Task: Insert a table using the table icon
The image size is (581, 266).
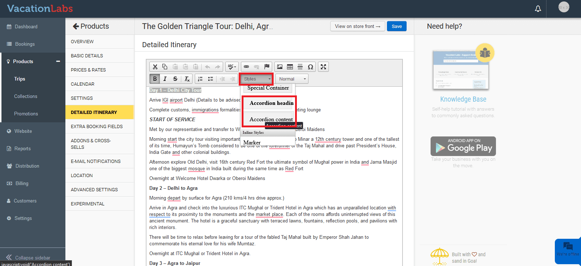Action: [x=290, y=67]
